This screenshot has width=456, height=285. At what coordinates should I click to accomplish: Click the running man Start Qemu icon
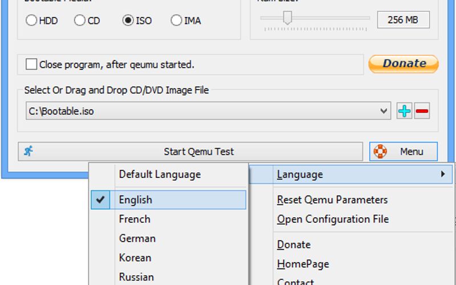(x=28, y=151)
